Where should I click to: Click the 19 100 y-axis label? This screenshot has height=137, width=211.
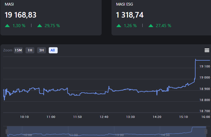(x=205, y=66)
